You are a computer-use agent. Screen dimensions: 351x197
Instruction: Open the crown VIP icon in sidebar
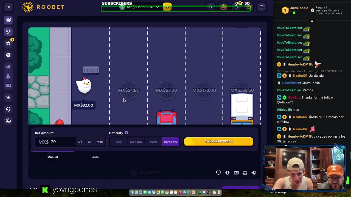point(8,97)
